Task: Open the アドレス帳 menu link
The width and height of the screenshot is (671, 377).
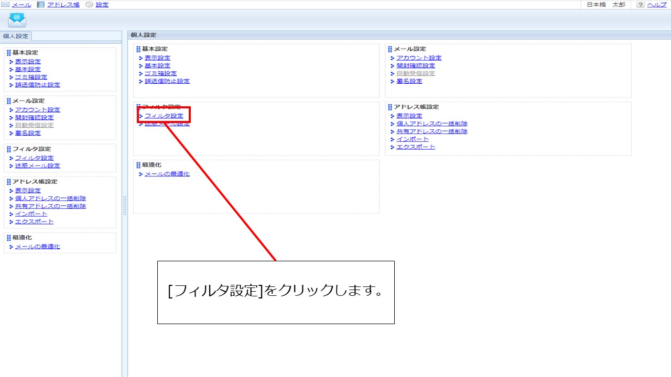Action: point(63,5)
